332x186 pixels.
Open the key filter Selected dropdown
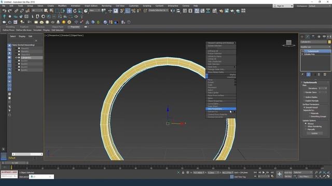[x=303, y=173]
